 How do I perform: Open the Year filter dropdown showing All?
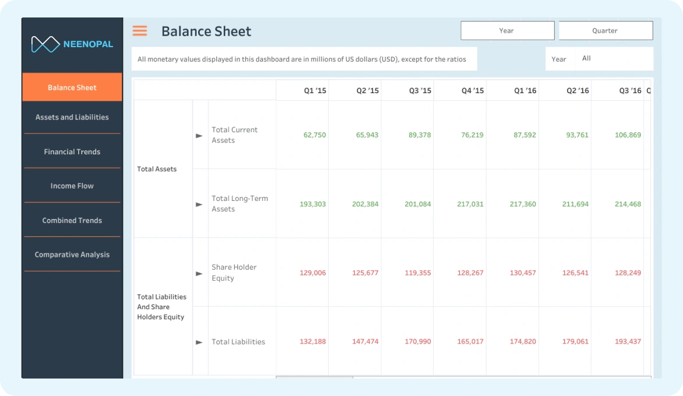tap(614, 58)
